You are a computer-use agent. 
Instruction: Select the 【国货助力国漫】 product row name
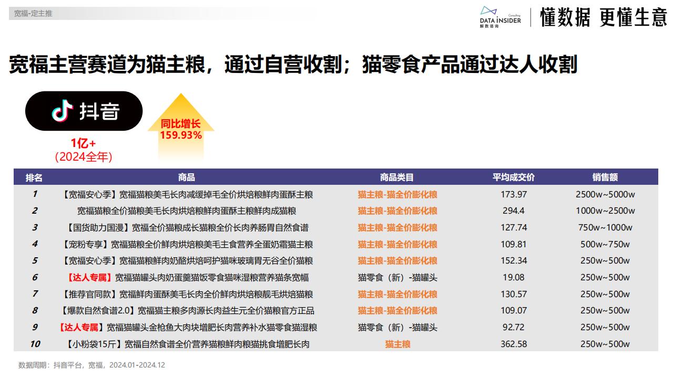click(187, 227)
